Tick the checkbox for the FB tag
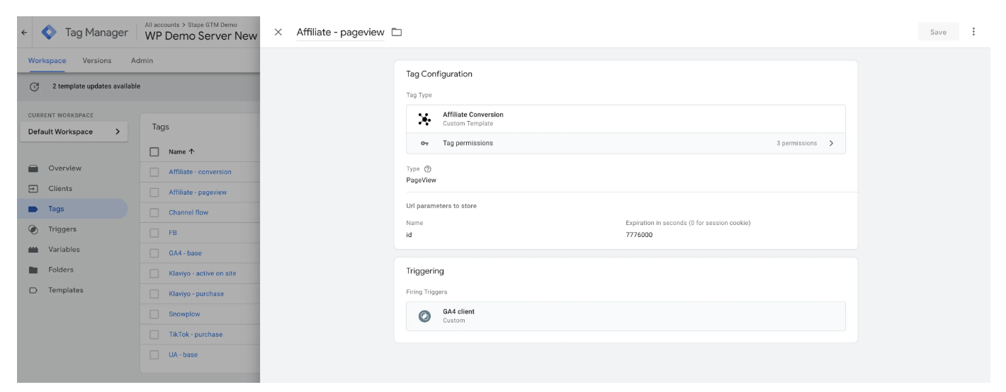Image resolution: width=1006 pixels, height=392 pixels. [x=154, y=233]
